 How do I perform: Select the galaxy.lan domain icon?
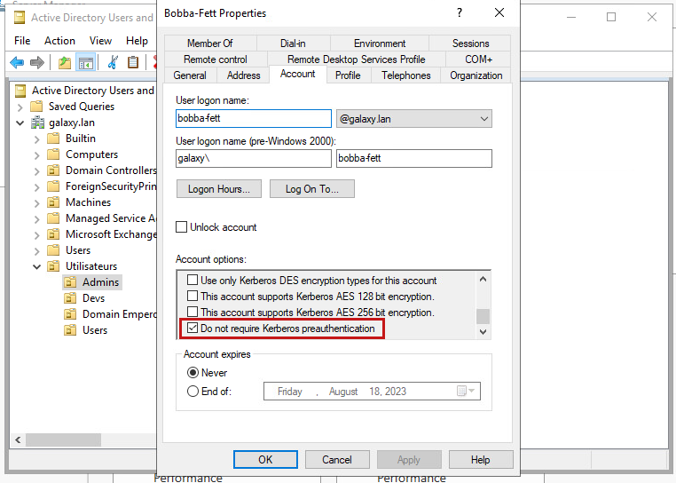point(38,123)
